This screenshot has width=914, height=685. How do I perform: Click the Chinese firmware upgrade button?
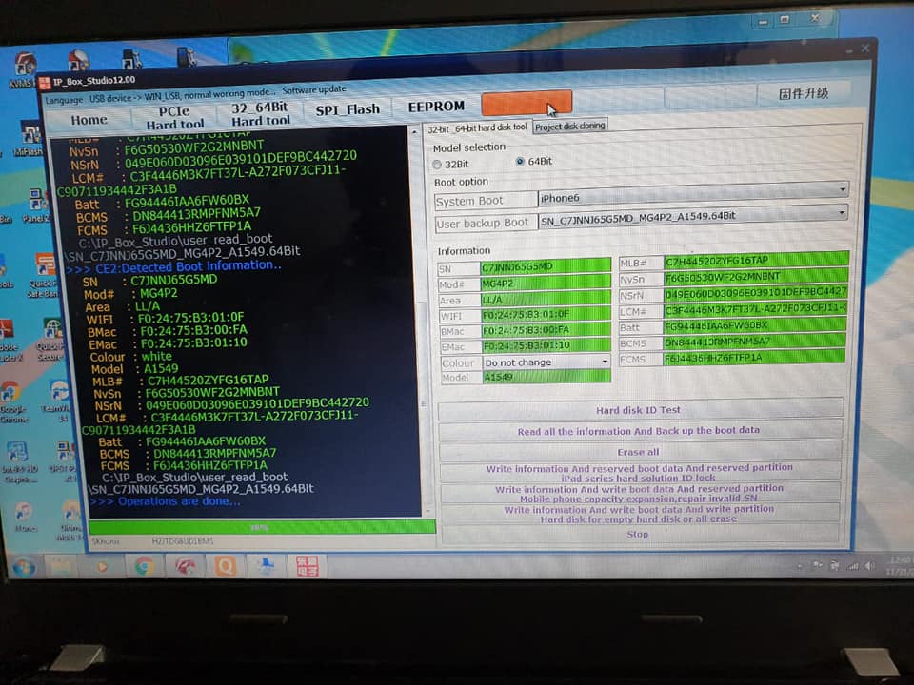tap(804, 93)
